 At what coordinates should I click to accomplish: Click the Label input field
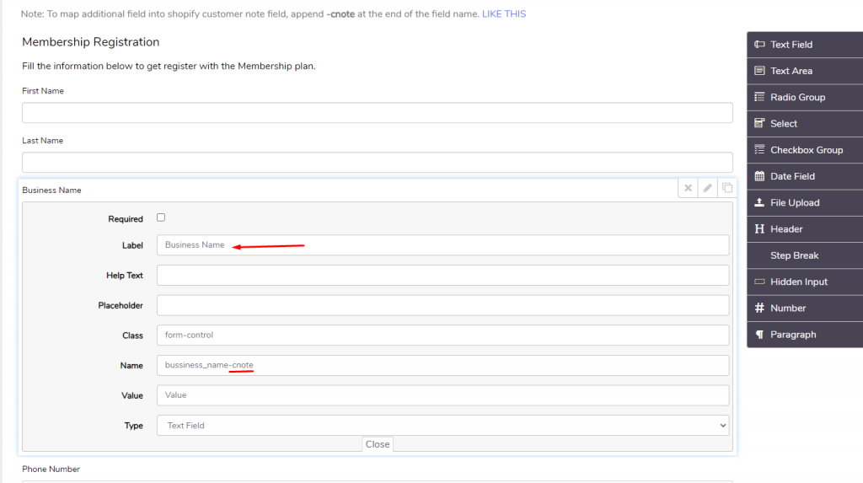pyautogui.click(x=443, y=245)
